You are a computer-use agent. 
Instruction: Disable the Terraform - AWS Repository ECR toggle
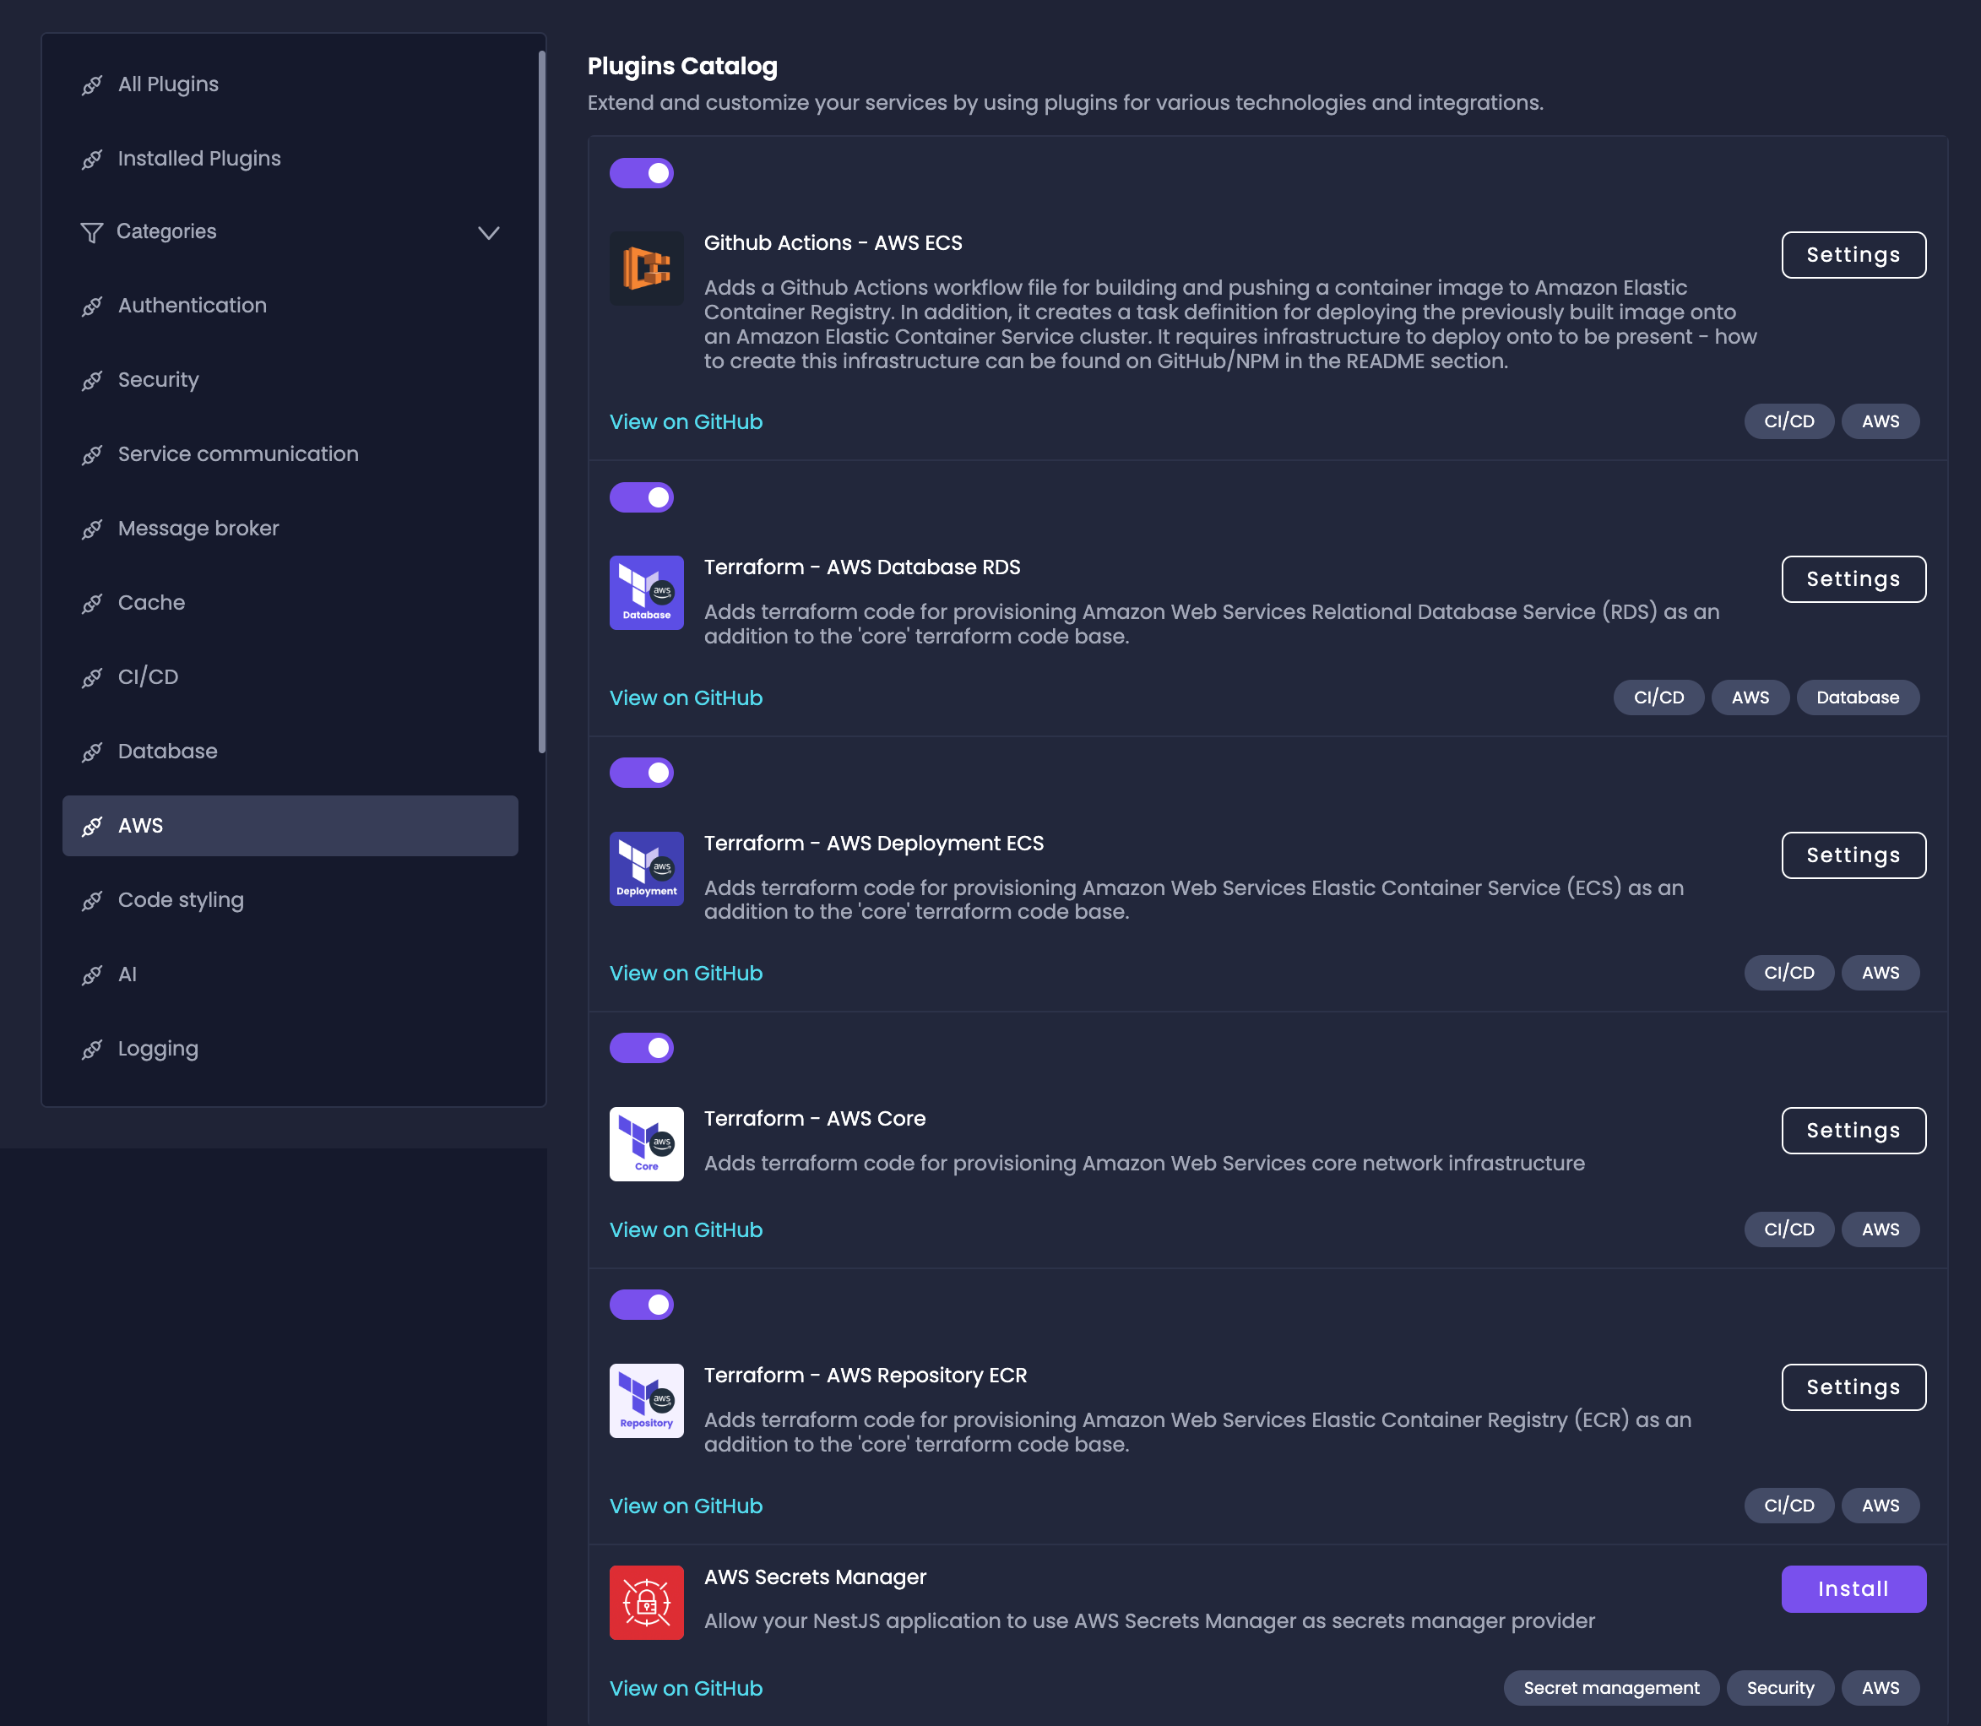coord(642,1304)
